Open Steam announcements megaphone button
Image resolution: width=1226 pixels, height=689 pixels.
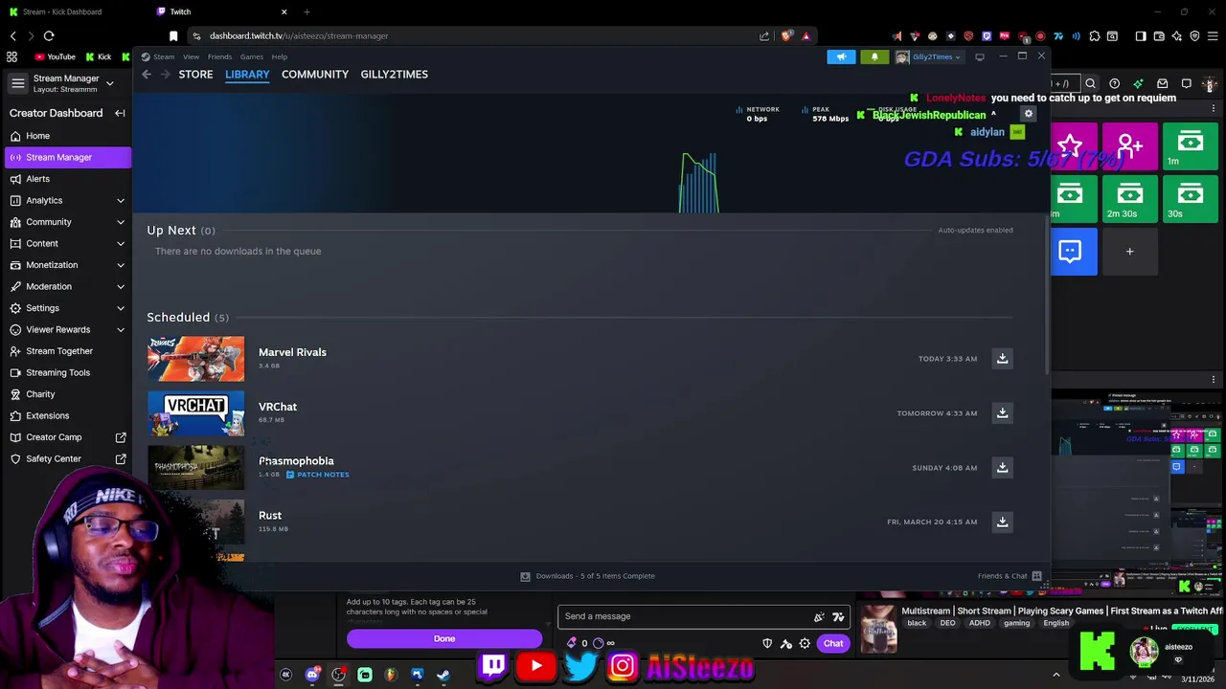pos(841,56)
